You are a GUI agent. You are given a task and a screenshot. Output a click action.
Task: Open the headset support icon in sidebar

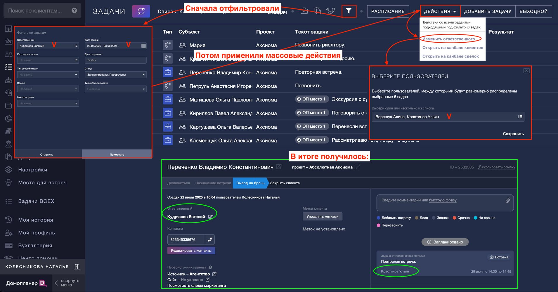pos(8,93)
